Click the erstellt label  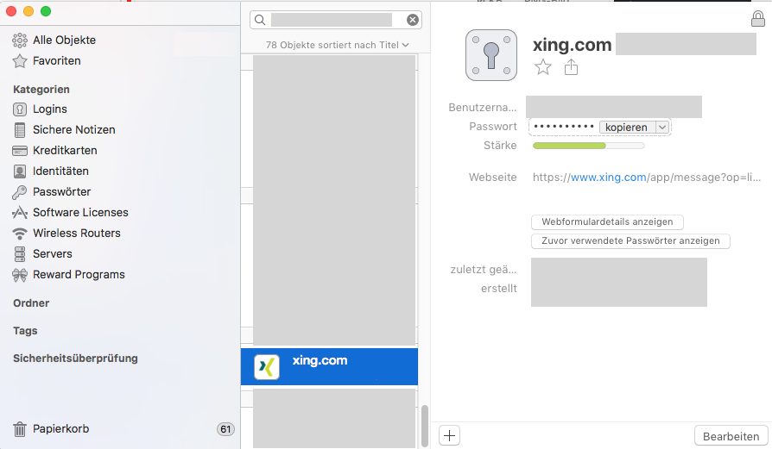(x=499, y=289)
